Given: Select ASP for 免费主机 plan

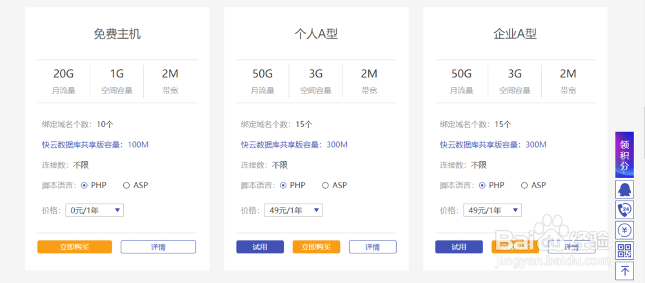Looking at the screenshot, I should click(126, 186).
